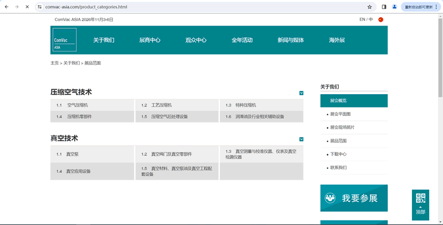The height and width of the screenshot is (225, 443).
Task: Open the 展商中心 navigation menu
Action: coord(150,40)
